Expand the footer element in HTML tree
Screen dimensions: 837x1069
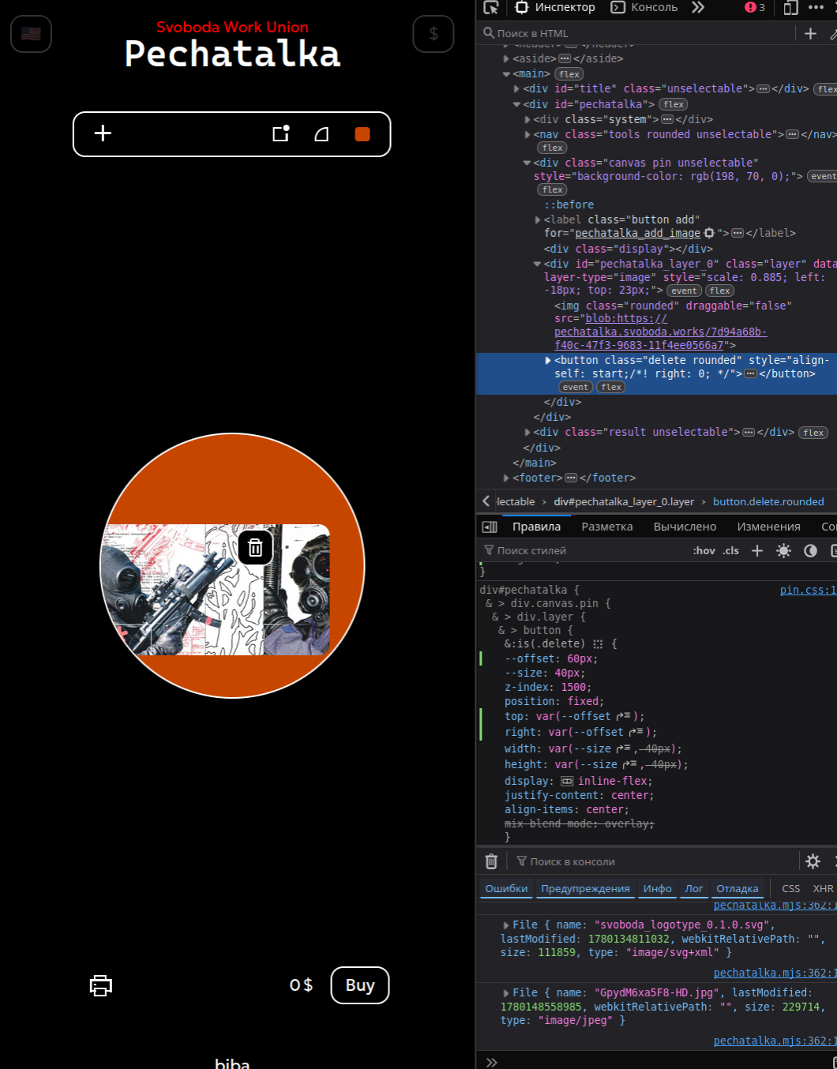[x=506, y=478]
